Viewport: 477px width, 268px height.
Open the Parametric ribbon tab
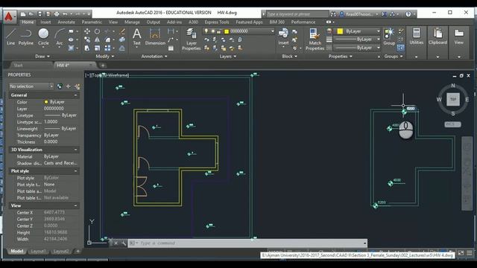pyautogui.click(x=92, y=22)
